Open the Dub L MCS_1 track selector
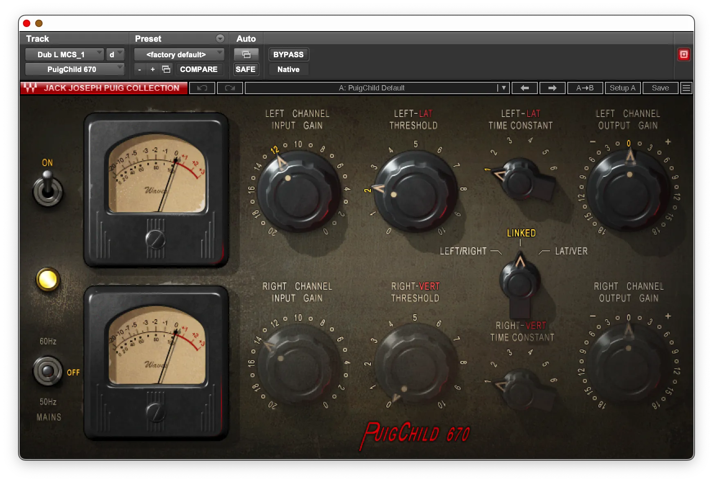This screenshot has width=713, height=482. click(x=64, y=54)
